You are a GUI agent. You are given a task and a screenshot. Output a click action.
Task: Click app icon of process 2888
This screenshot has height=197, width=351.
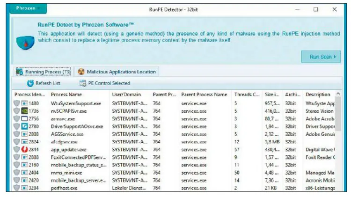[24, 157]
